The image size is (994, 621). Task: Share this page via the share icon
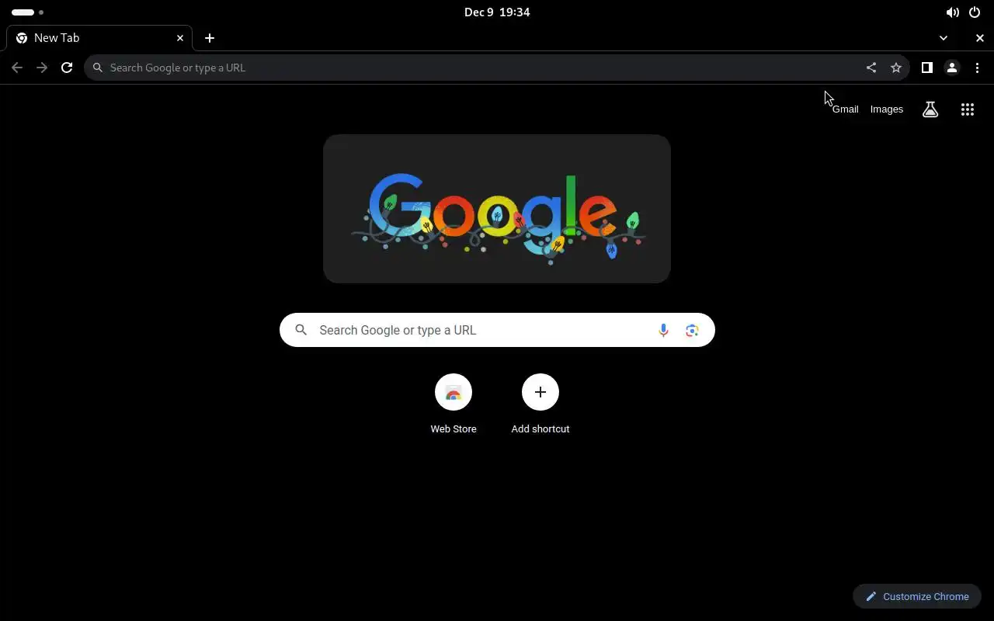point(871,68)
